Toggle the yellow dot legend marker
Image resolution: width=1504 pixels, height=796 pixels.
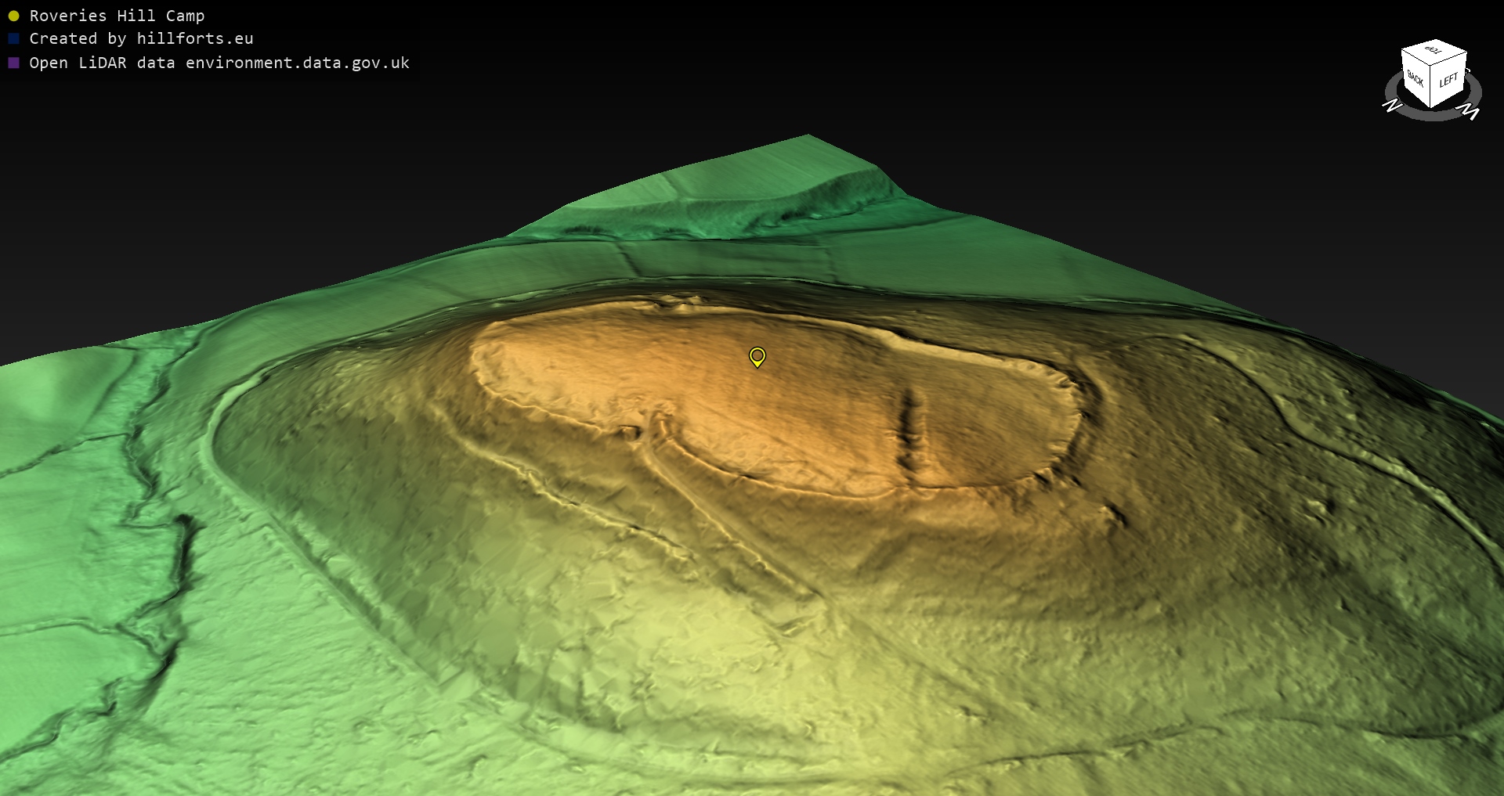(x=13, y=16)
